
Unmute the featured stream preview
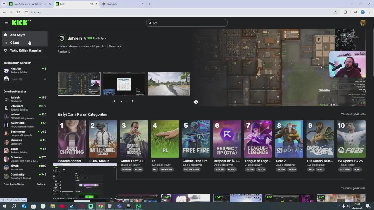click(195, 102)
